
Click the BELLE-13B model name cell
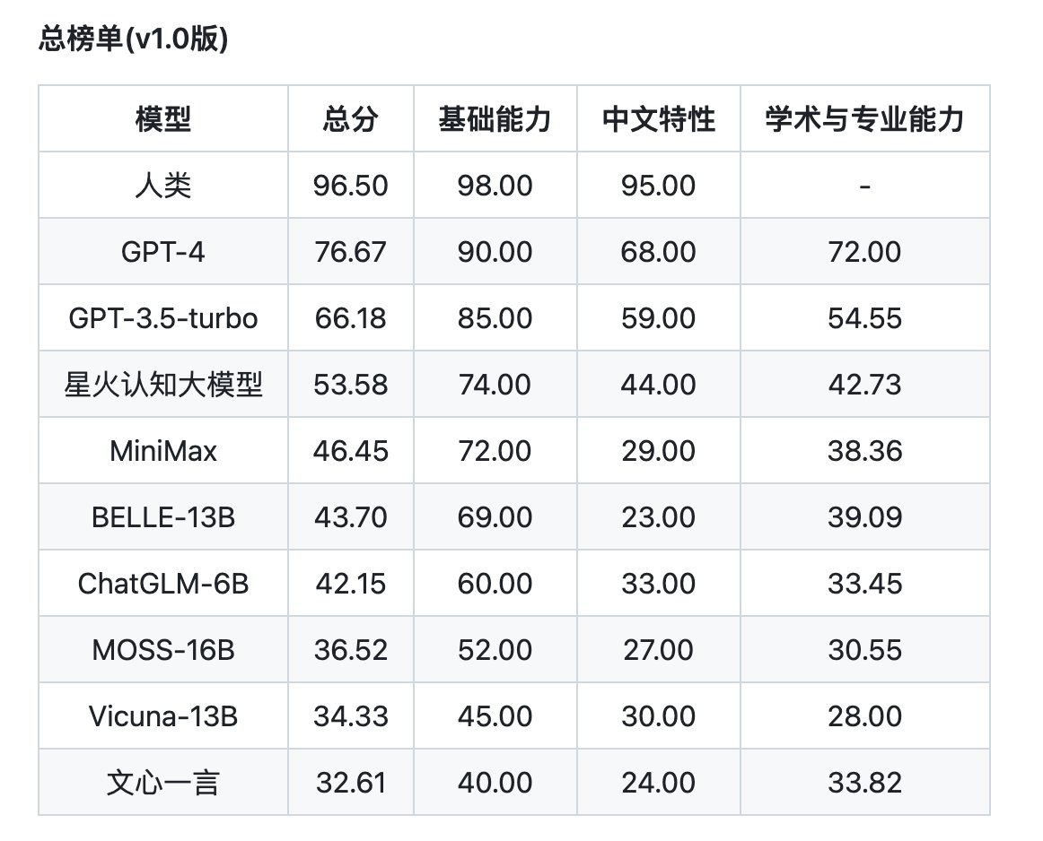(163, 517)
